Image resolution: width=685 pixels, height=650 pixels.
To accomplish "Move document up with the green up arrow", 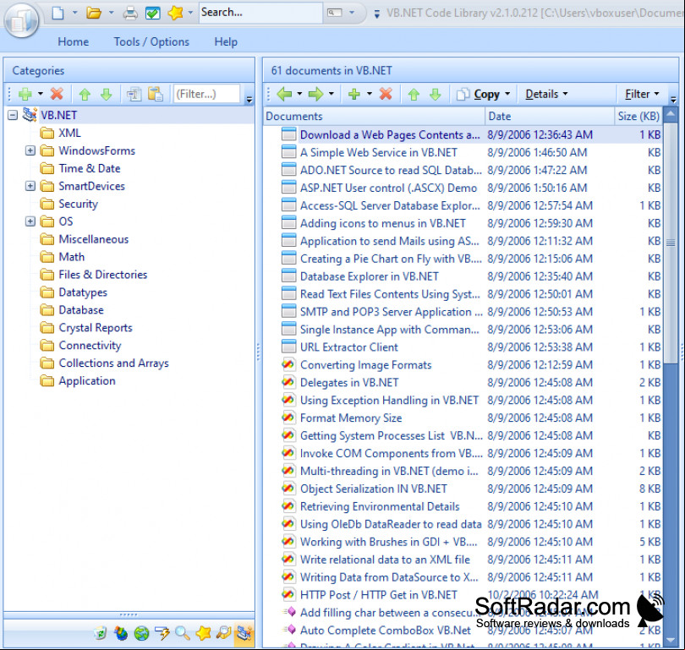I will click(414, 95).
